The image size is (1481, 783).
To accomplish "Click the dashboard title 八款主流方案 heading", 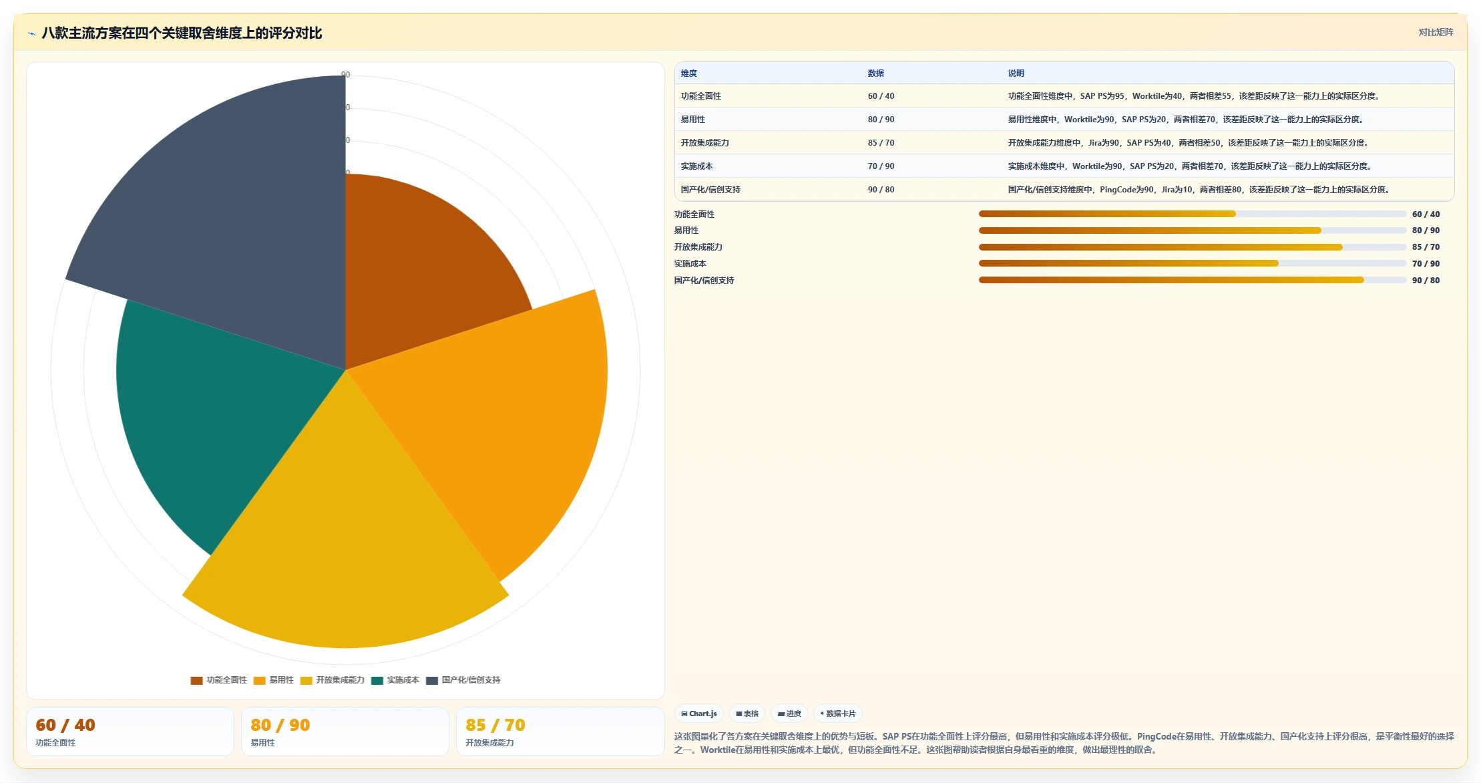I will click(182, 33).
